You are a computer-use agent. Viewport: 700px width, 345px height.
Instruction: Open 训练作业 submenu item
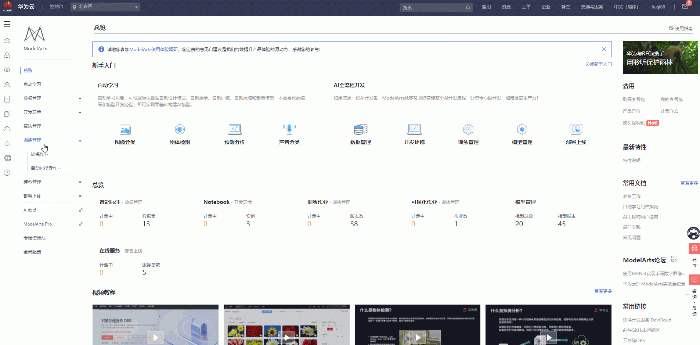pyautogui.click(x=40, y=154)
